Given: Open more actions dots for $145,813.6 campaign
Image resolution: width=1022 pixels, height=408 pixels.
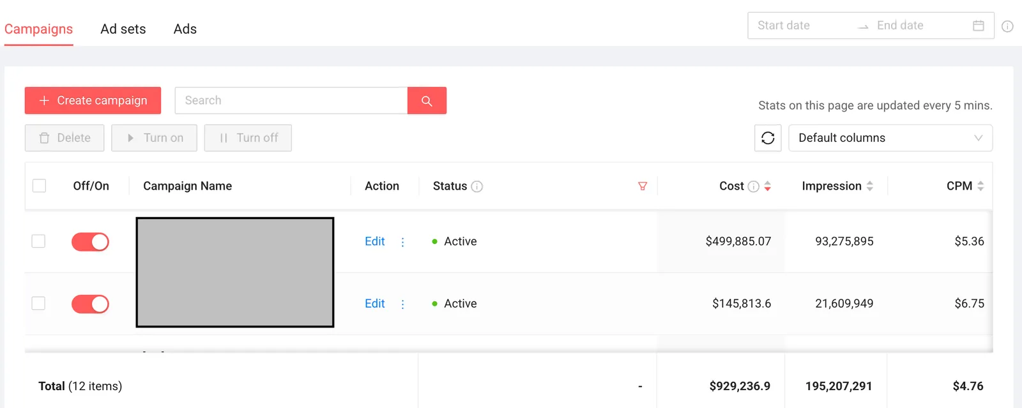Looking at the screenshot, I should point(402,304).
